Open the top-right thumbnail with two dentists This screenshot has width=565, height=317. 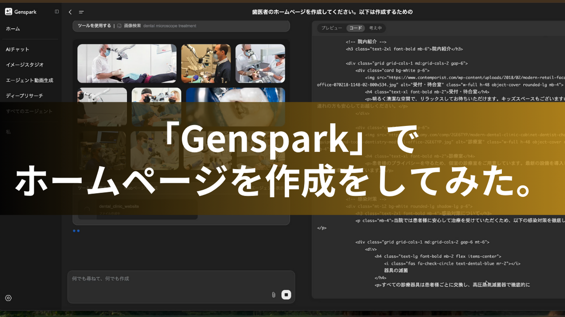click(x=260, y=64)
